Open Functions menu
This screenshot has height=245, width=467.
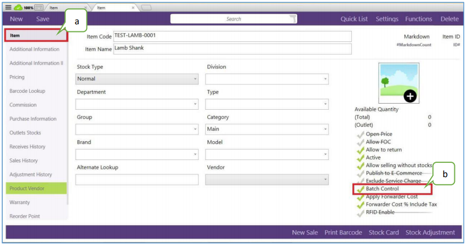(x=418, y=19)
